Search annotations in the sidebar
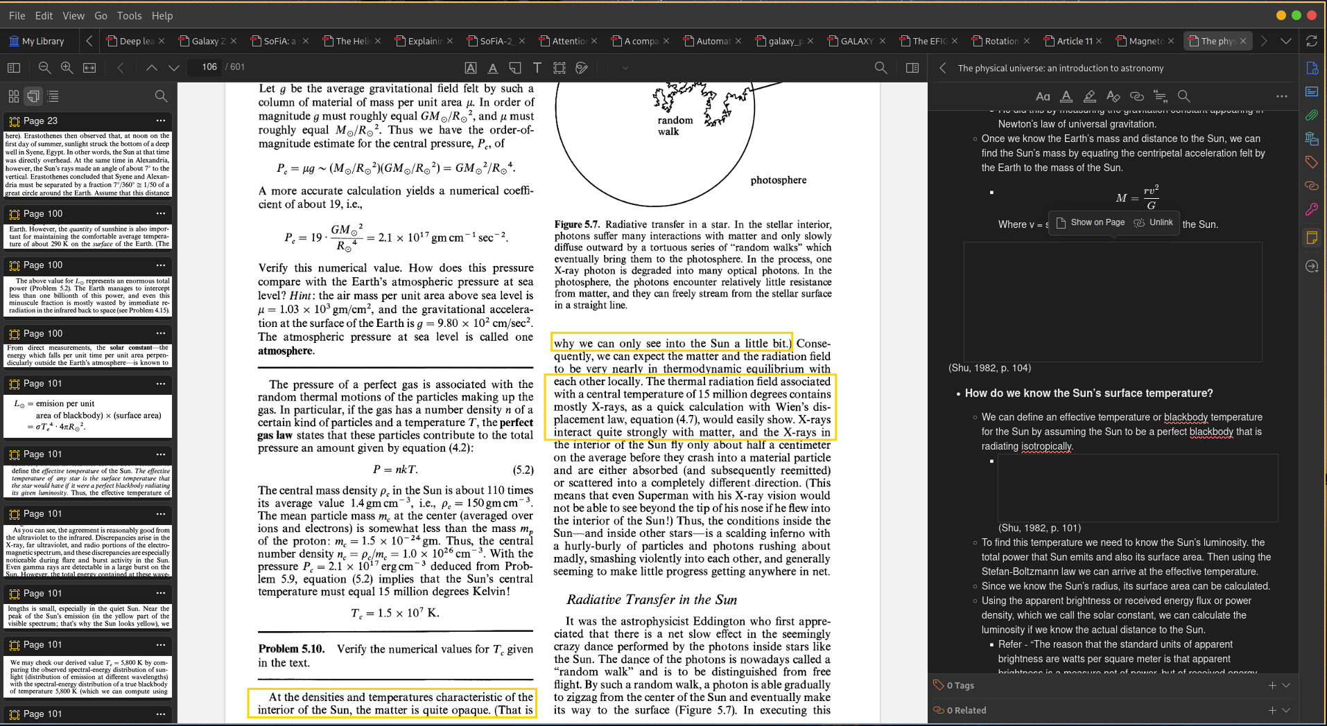The height and width of the screenshot is (726, 1327). (x=161, y=96)
